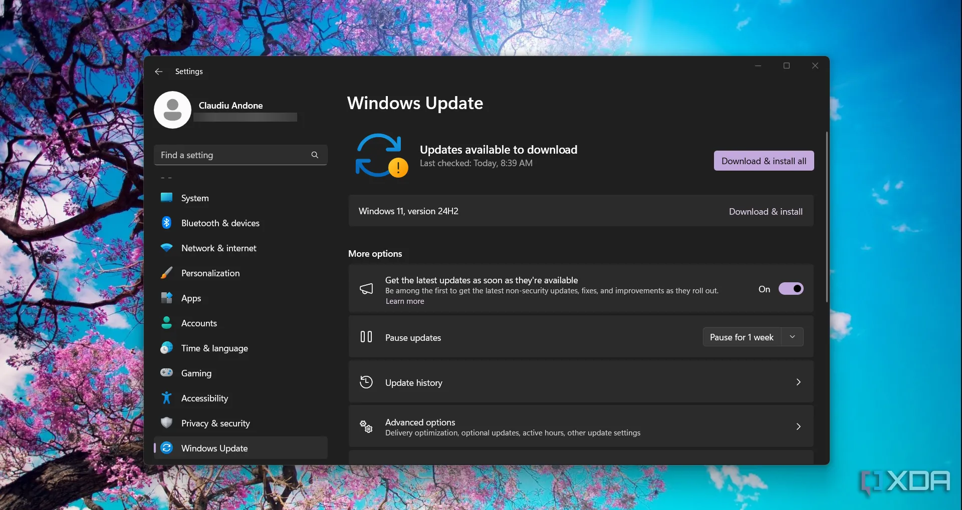Click Learn more link
The image size is (962, 510).
point(405,301)
